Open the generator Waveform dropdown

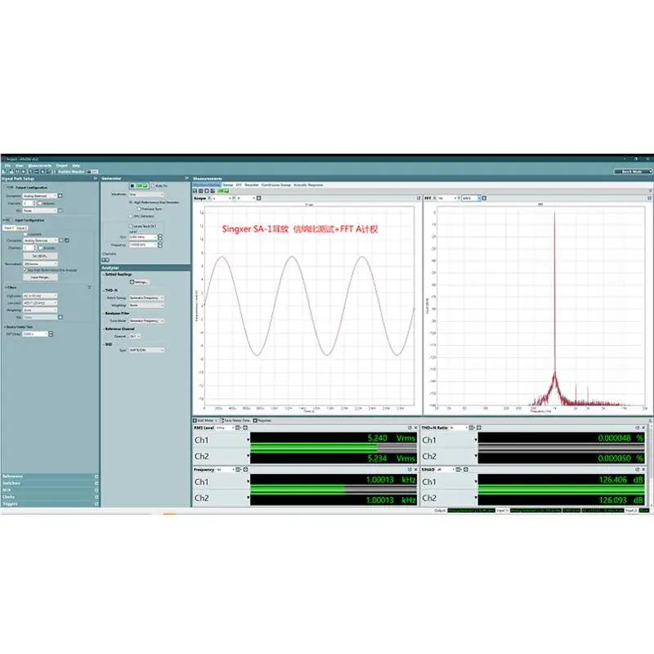[x=146, y=195]
